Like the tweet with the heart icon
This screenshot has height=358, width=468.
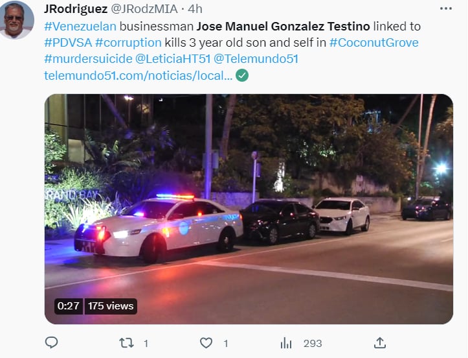pos(206,342)
